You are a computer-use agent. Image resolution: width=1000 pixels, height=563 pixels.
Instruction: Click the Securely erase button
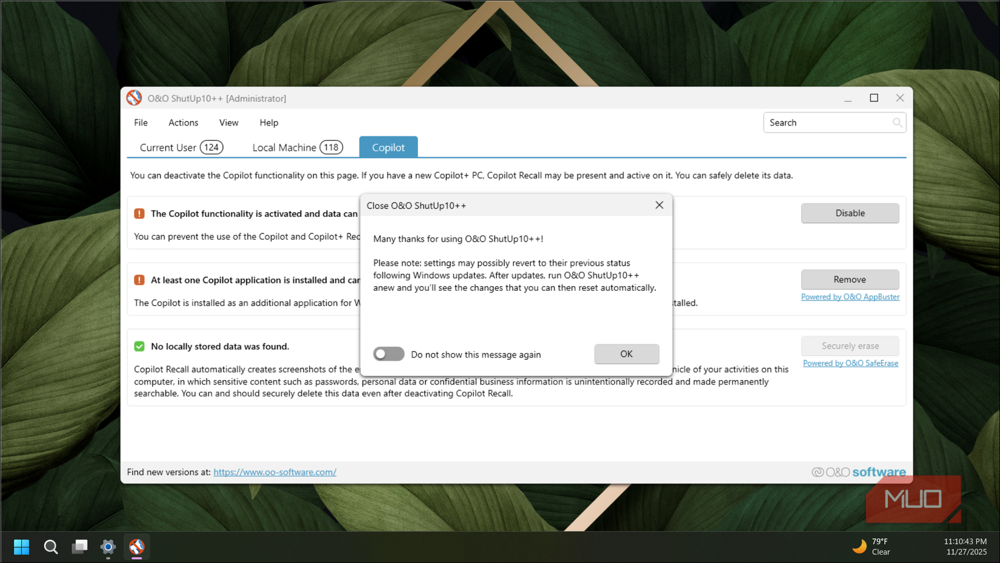[x=850, y=346]
